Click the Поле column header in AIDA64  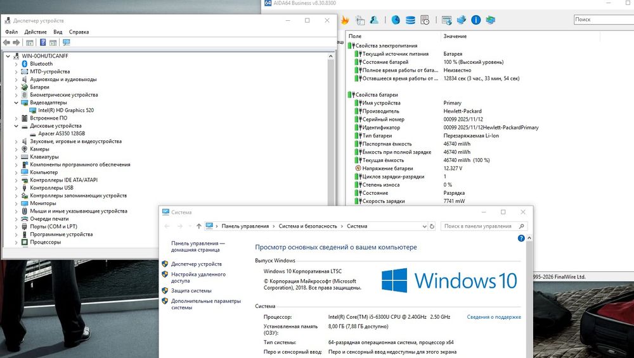point(393,36)
